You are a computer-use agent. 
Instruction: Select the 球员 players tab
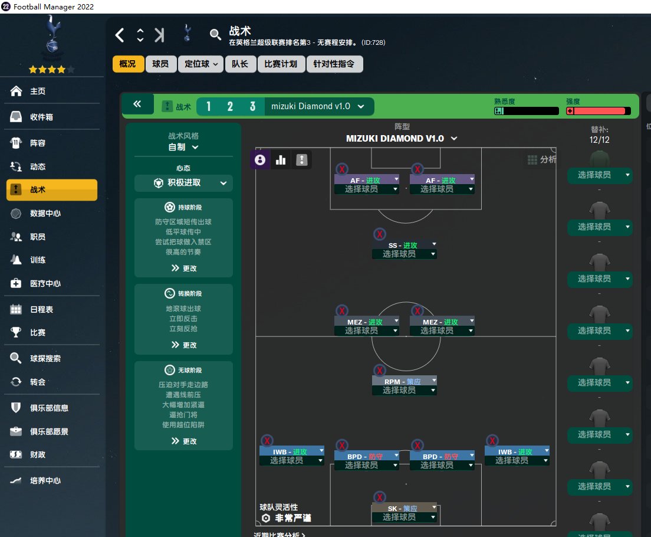pyautogui.click(x=160, y=64)
